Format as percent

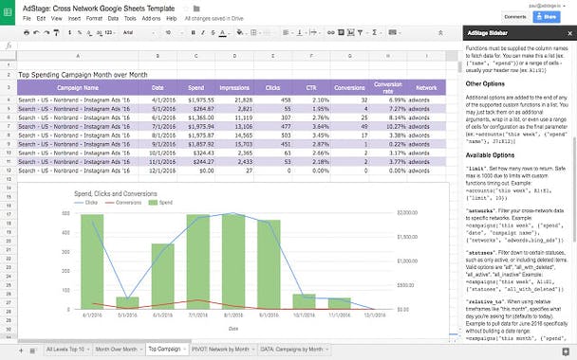[80, 33]
